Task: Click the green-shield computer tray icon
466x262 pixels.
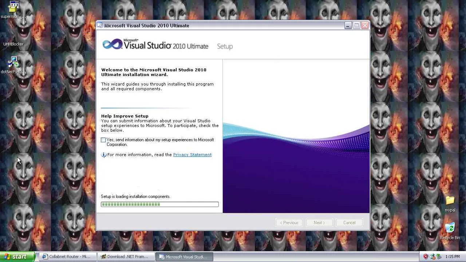Action: (x=439, y=257)
